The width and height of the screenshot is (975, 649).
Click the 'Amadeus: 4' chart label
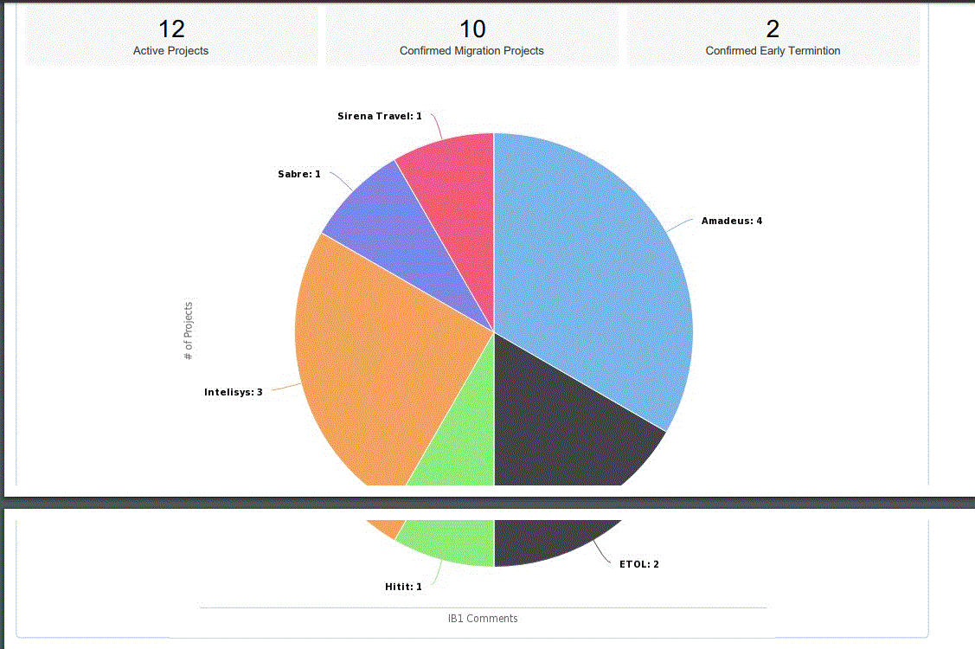coord(731,221)
